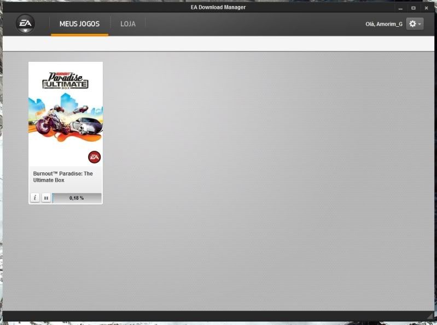Screen dimensions: 437x325
Task: Pause the Burnout Paradise download
Action: [46, 198]
